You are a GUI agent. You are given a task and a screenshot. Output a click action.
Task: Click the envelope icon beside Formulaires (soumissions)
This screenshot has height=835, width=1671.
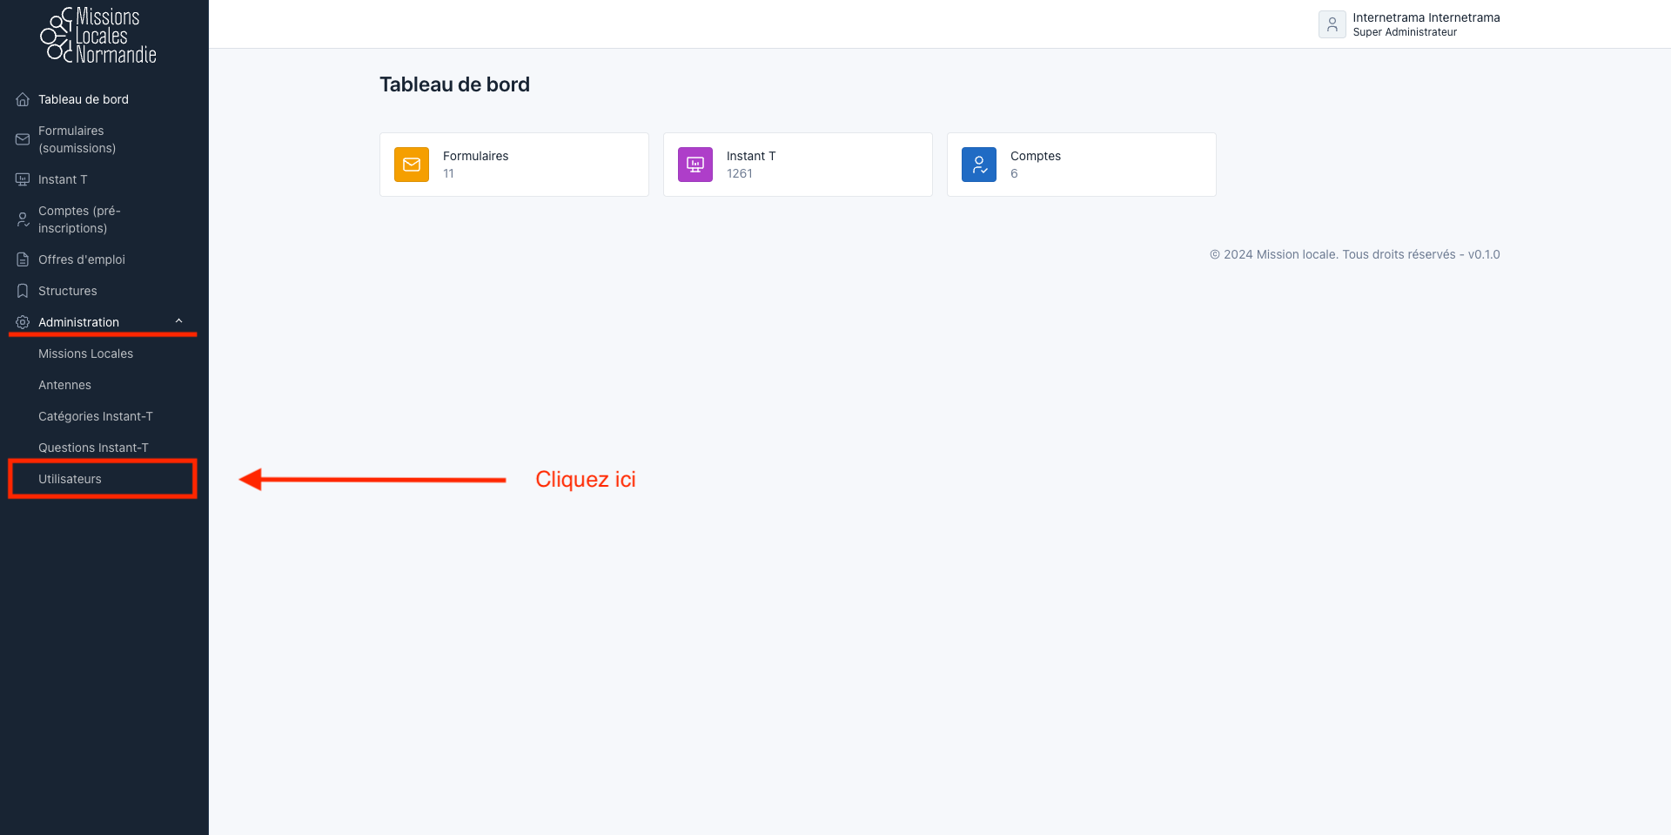point(23,139)
